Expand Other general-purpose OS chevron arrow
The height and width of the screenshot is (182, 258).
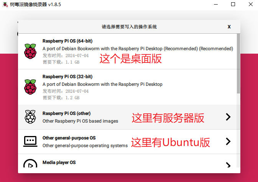[x=228, y=141]
